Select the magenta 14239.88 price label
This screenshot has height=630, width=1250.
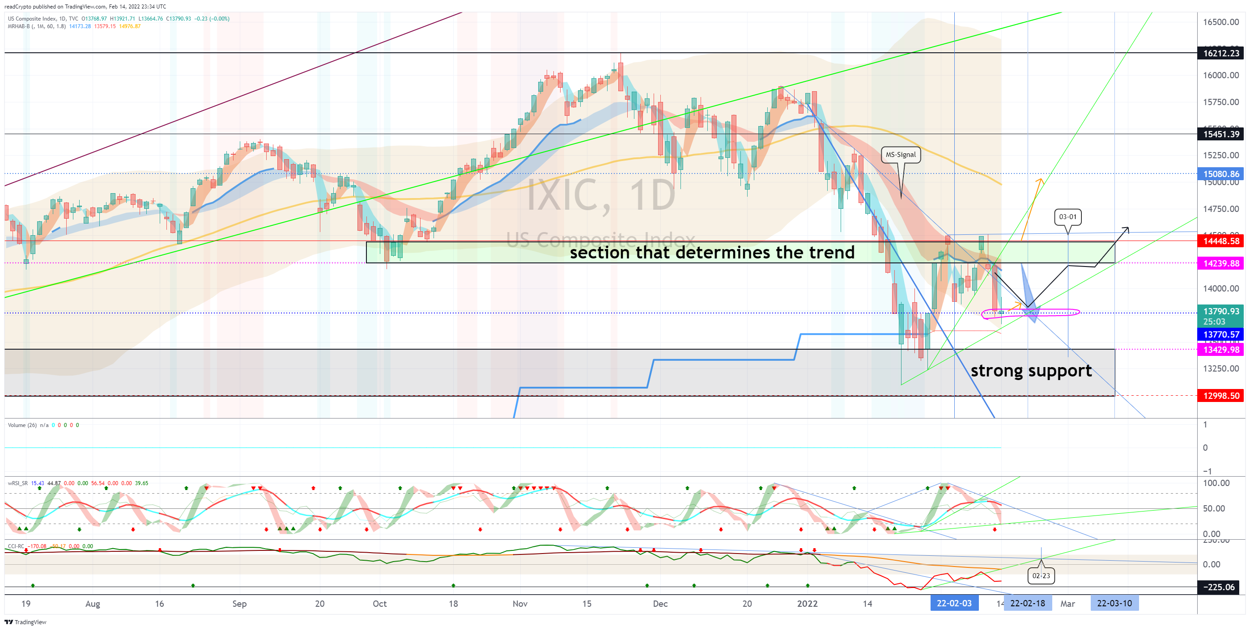pyautogui.click(x=1221, y=263)
